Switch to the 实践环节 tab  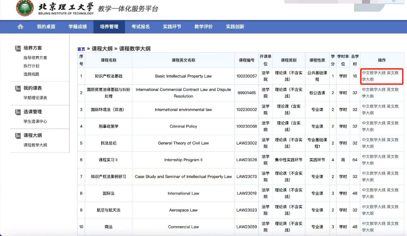[x=172, y=26]
